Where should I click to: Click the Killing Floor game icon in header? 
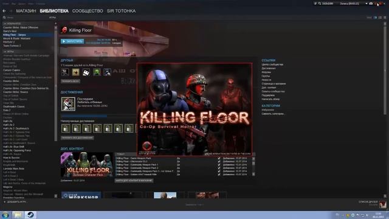tap(64, 30)
